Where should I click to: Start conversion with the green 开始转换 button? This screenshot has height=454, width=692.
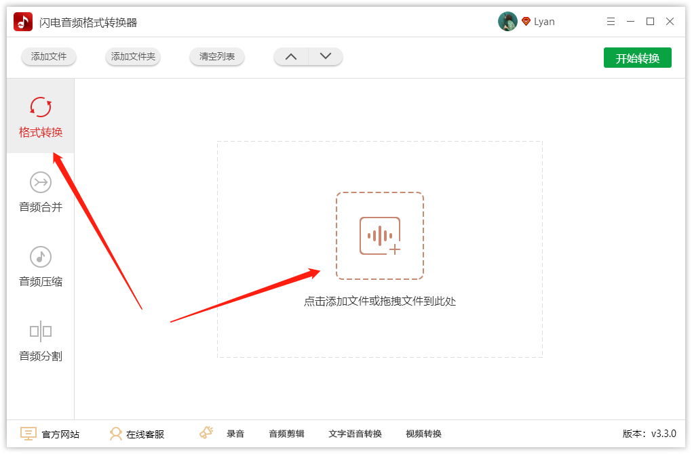(637, 58)
